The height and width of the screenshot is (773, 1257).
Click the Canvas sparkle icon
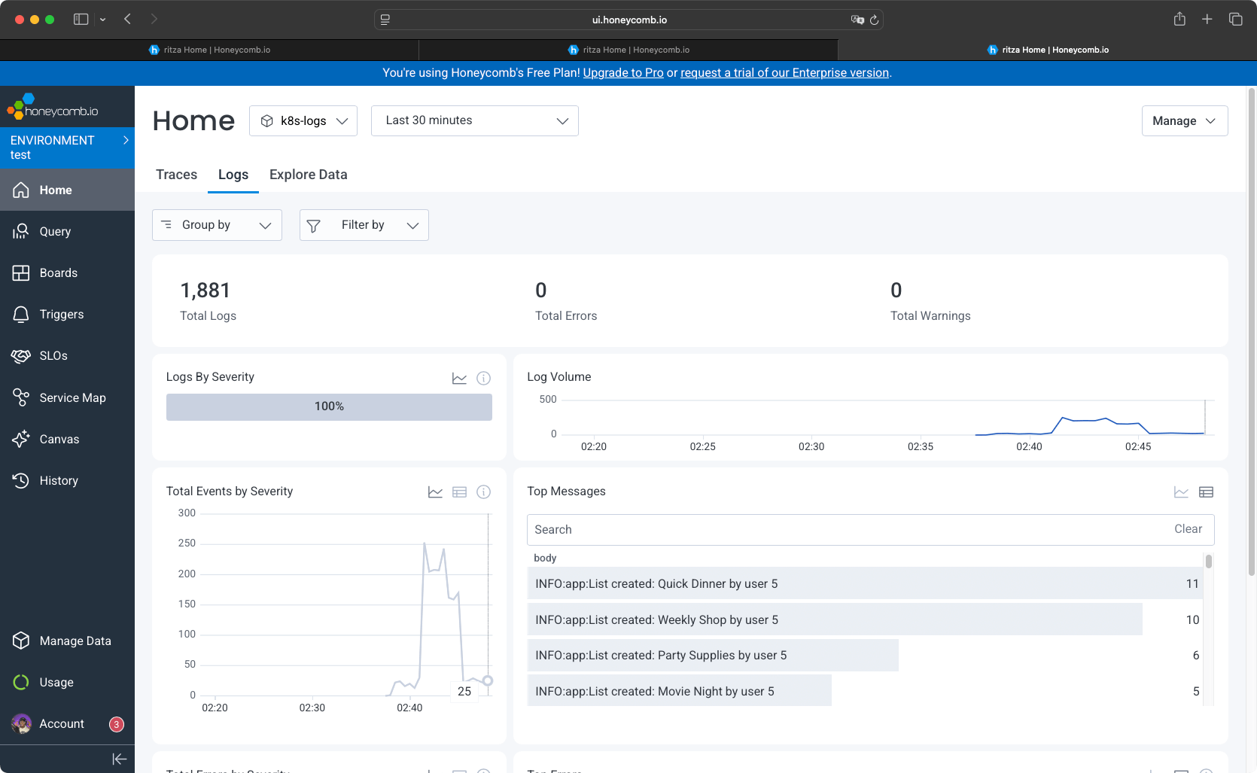point(21,439)
